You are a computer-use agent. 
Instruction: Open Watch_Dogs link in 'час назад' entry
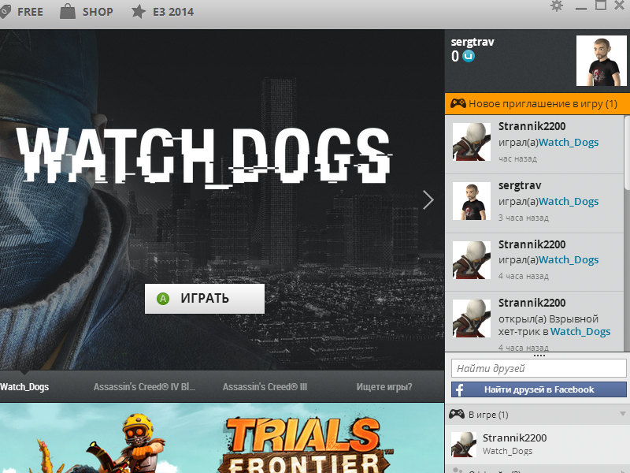tap(569, 143)
